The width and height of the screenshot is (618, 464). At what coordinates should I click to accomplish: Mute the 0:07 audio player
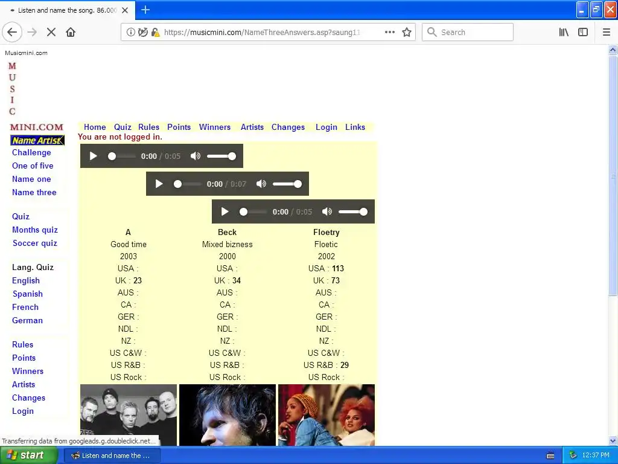[x=261, y=184]
